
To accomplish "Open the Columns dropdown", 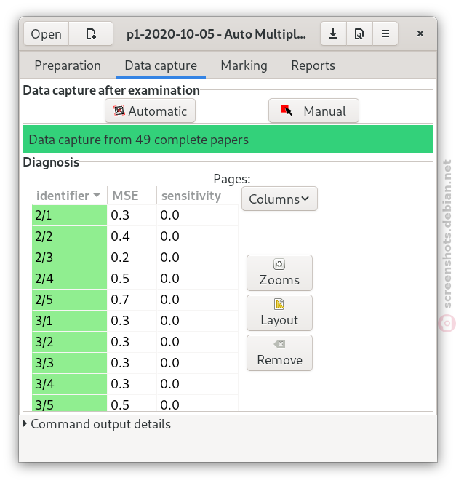I will pos(279,199).
